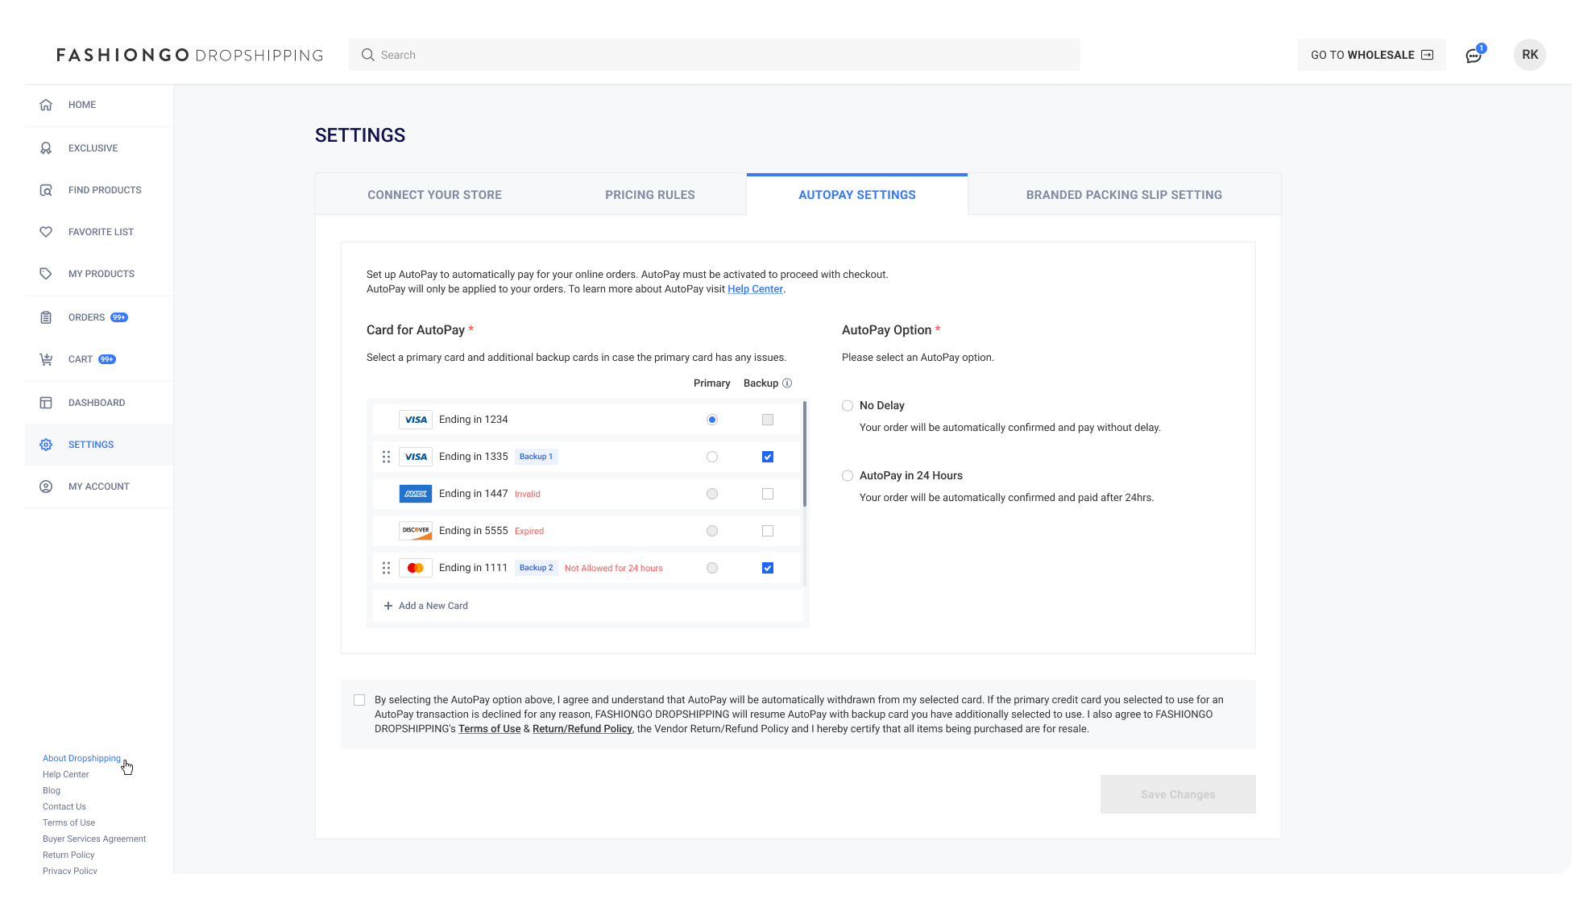Click the Favorite List heart icon
Viewport: 1596px width, 903px height.
(46, 232)
